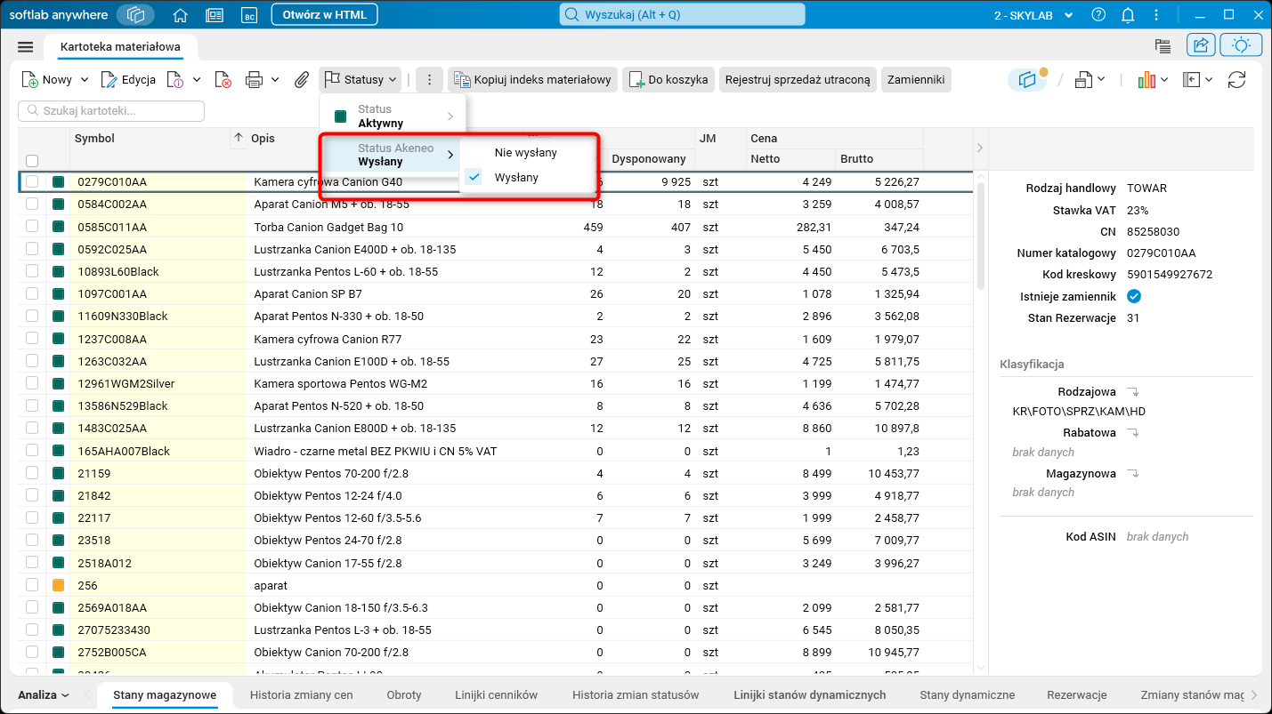
Task: Click the Do koszyka button
Action: [x=668, y=80]
